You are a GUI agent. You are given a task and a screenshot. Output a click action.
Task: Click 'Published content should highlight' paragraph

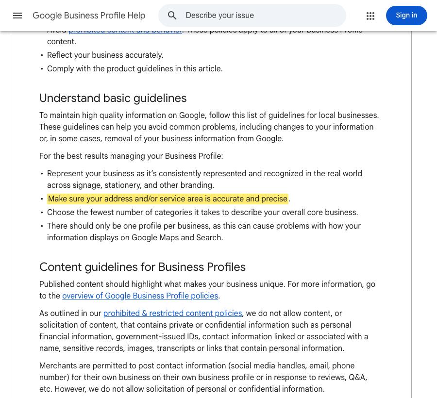[207, 290]
